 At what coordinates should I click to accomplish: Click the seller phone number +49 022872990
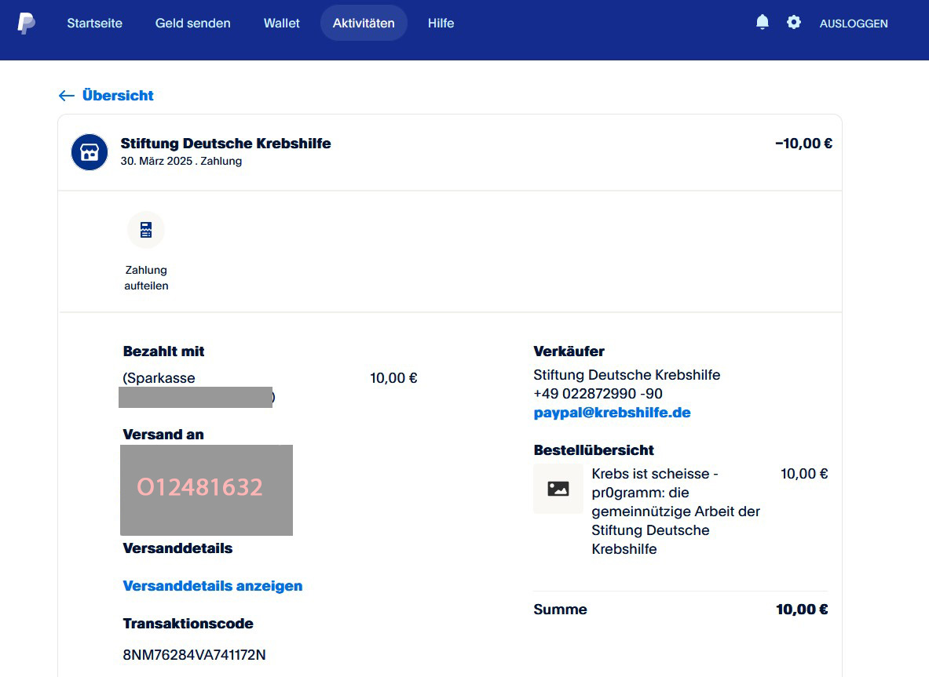pos(597,394)
